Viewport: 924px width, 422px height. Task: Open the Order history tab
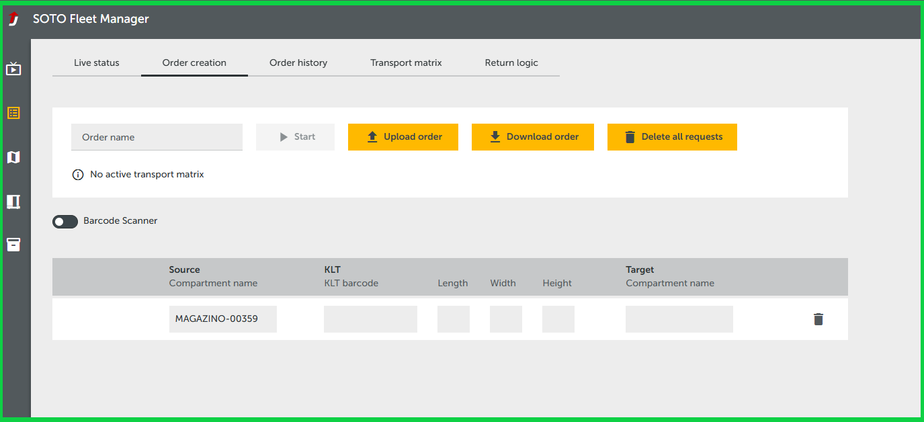click(298, 63)
